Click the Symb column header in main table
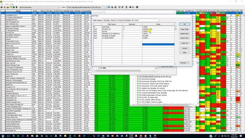The width and height of the screenshot is (245, 138). tap(35, 11)
